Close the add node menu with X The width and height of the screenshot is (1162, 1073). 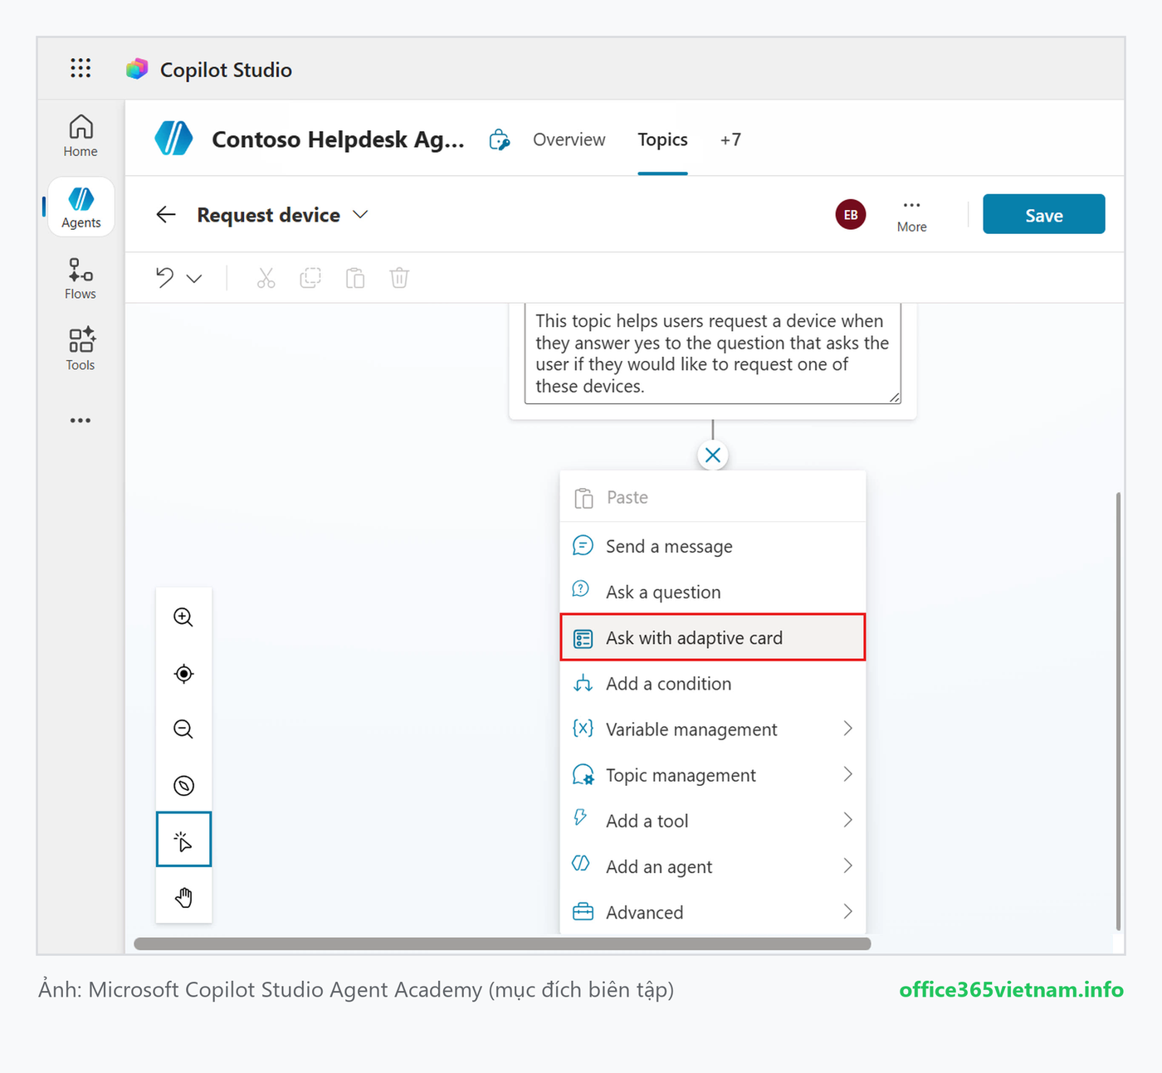point(713,455)
